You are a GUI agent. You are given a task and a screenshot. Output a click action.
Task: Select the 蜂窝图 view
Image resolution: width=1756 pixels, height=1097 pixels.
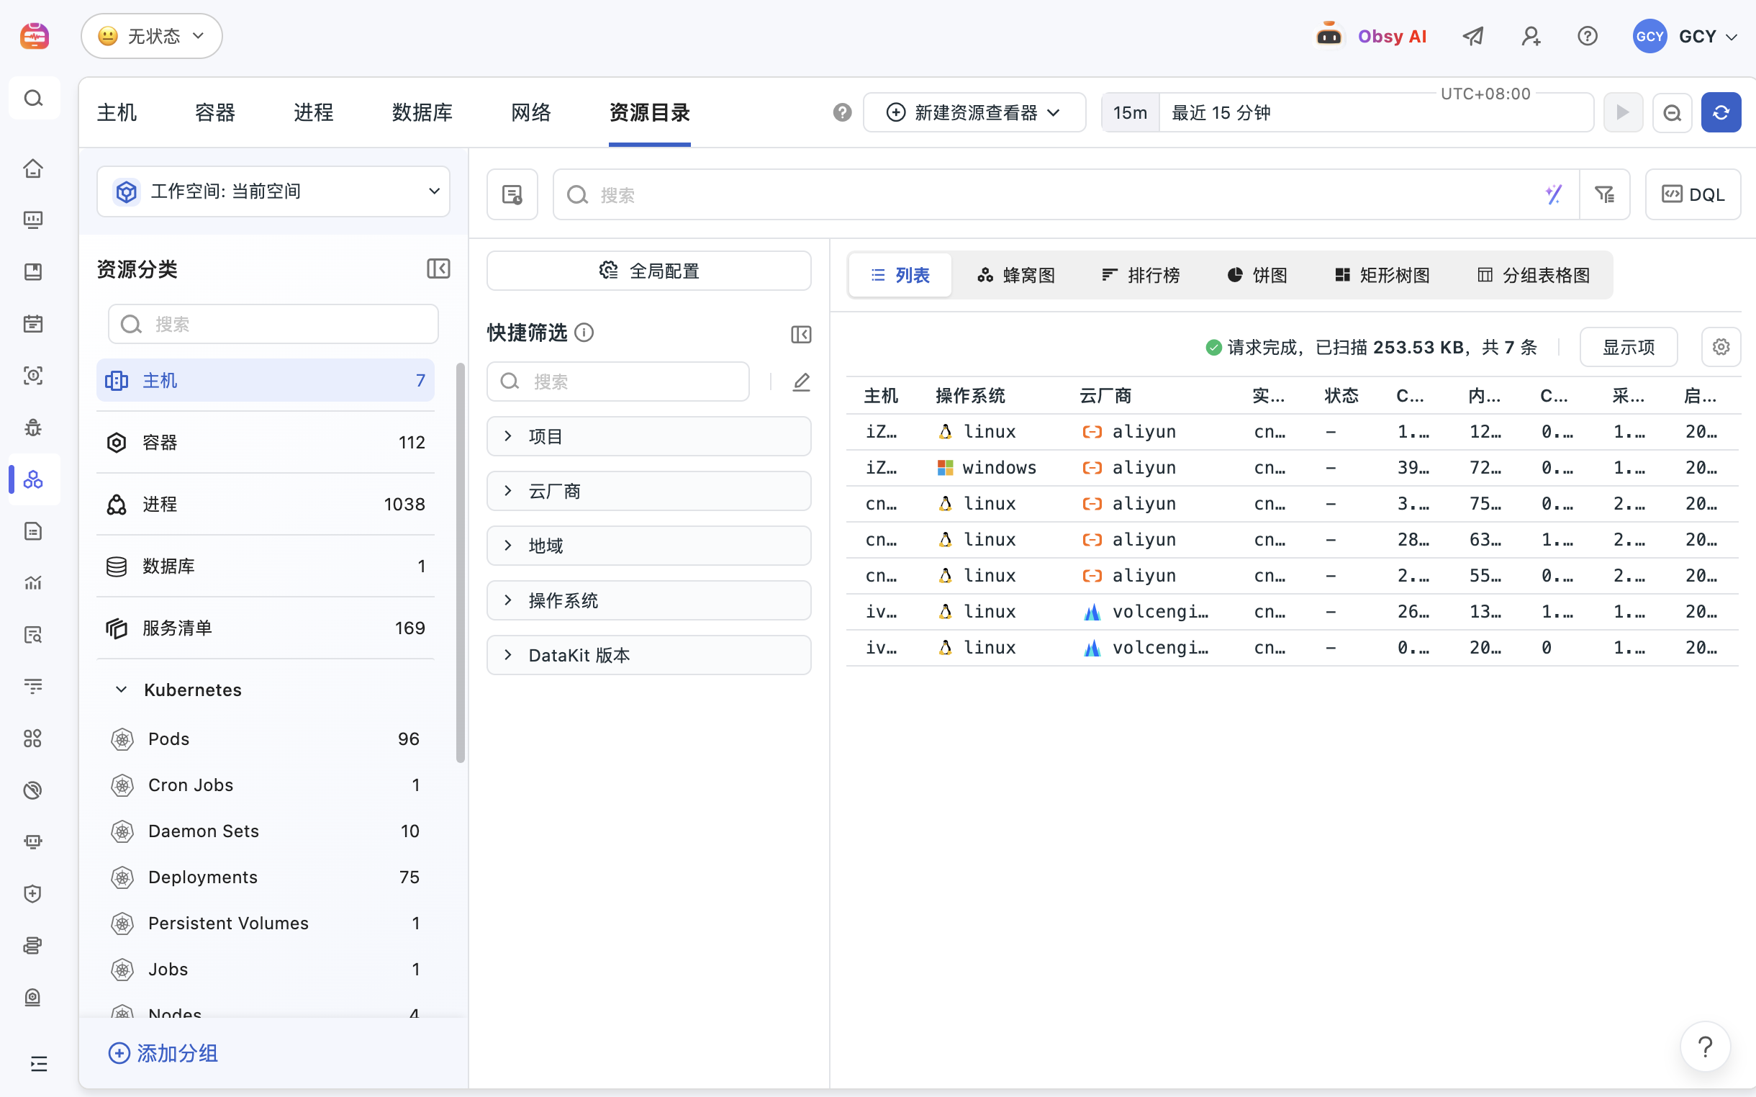[x=1015, y=275]
